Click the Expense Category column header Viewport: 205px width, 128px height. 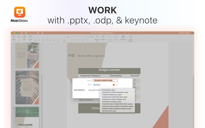(90, 76)
